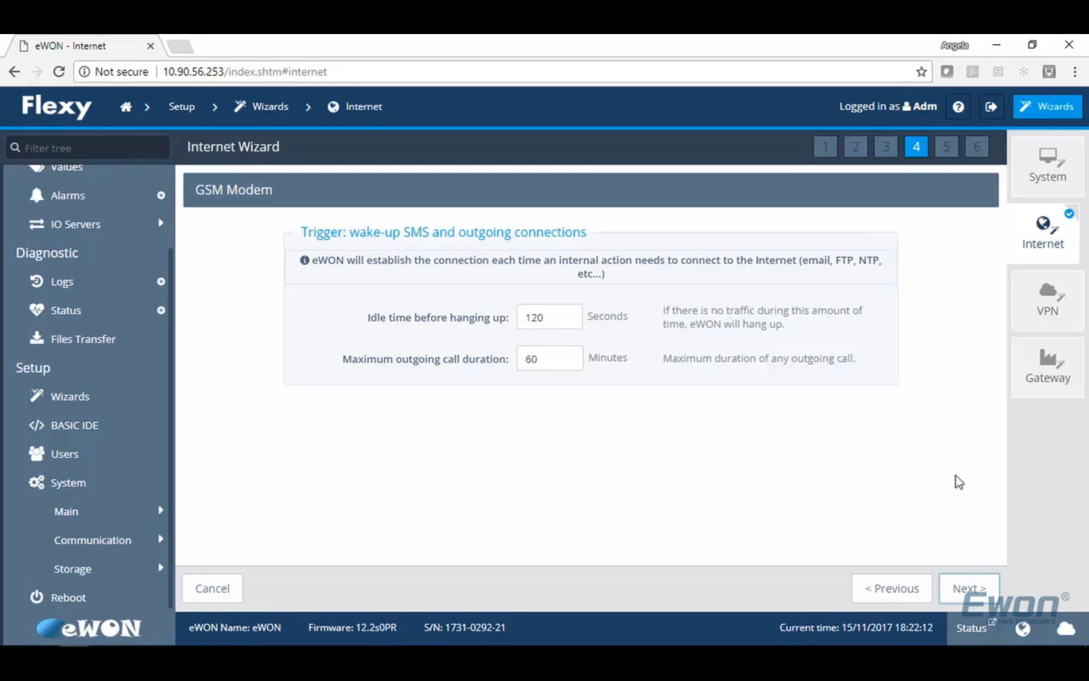Expand the Logs plus indicator

[161, 281]
